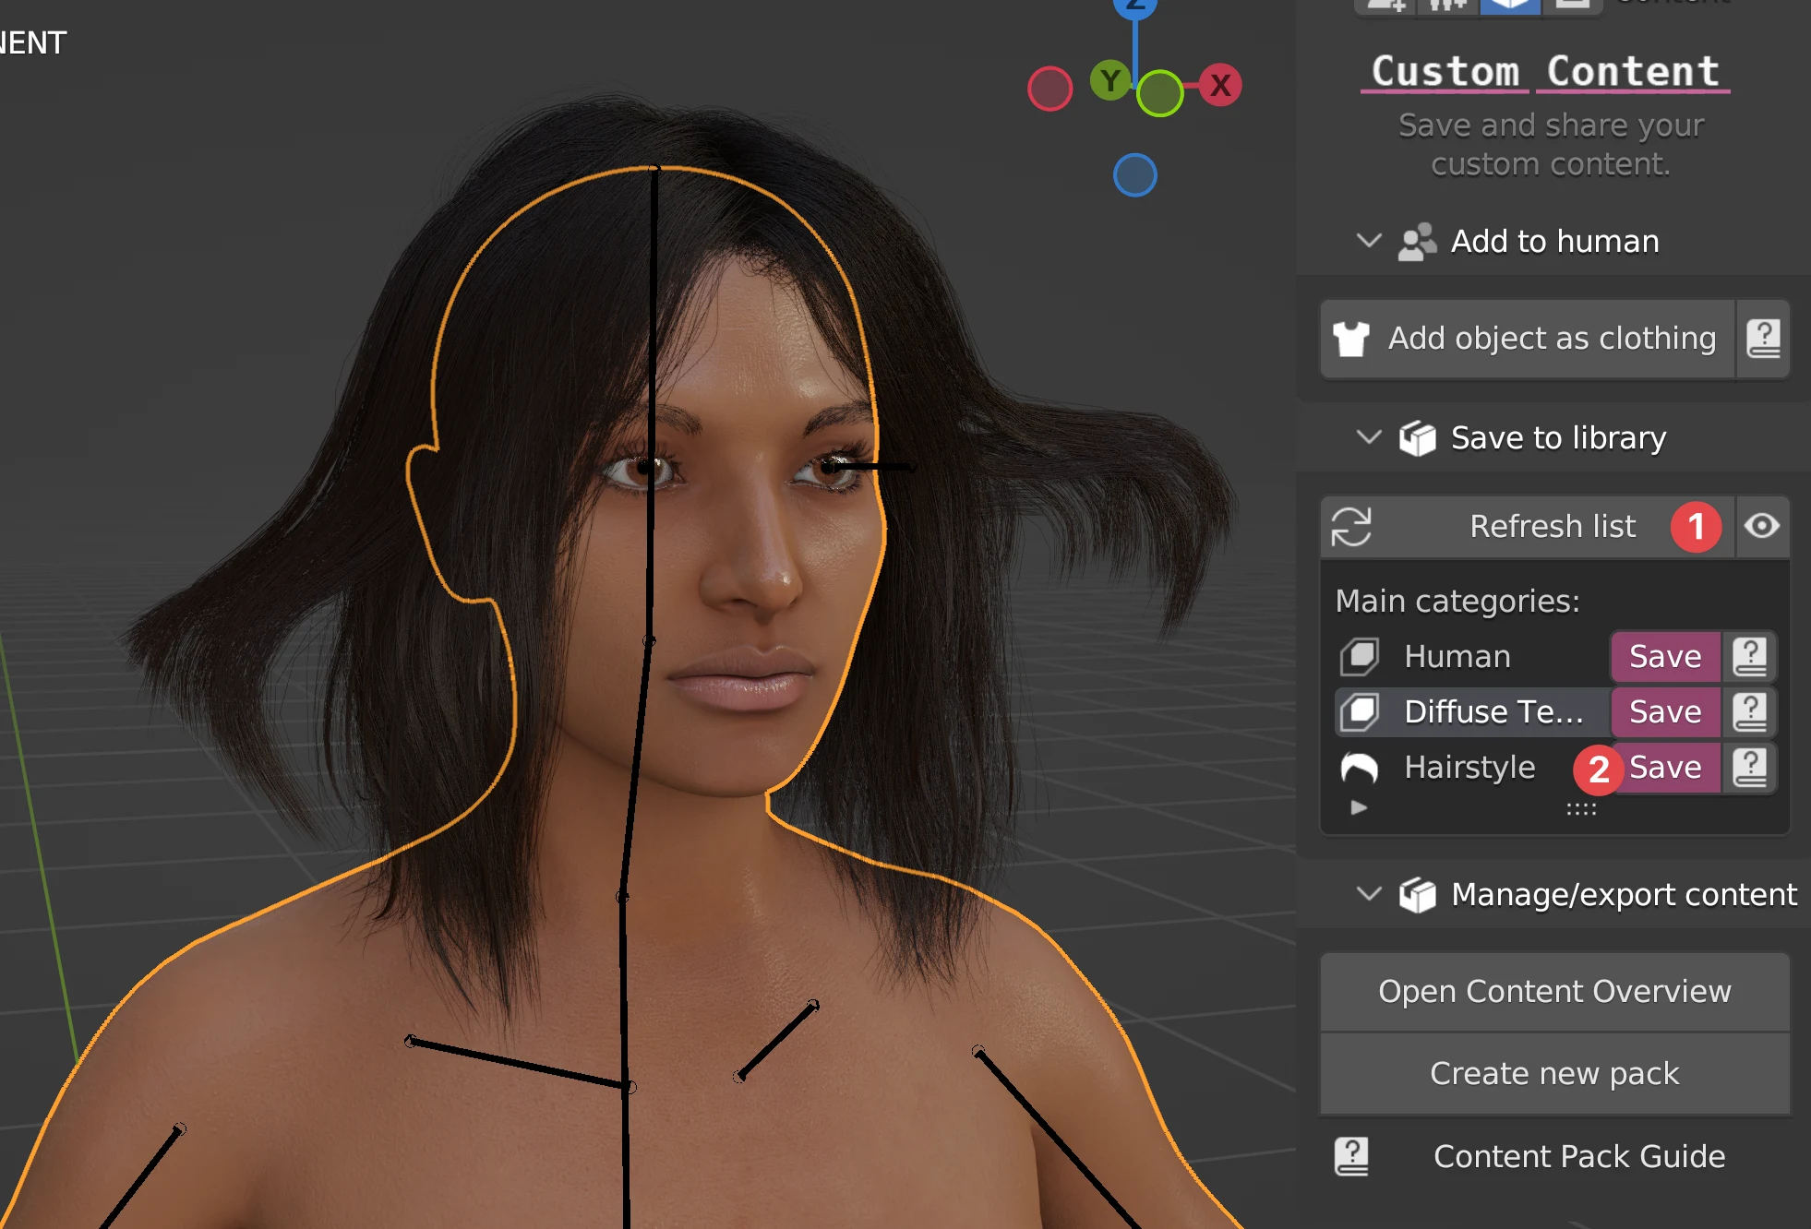This screenshot has height=1229, width=1811.
Task: Click the Content Pack Guide book icon
Action: pyautogui.click(x=1351, y=1156)
